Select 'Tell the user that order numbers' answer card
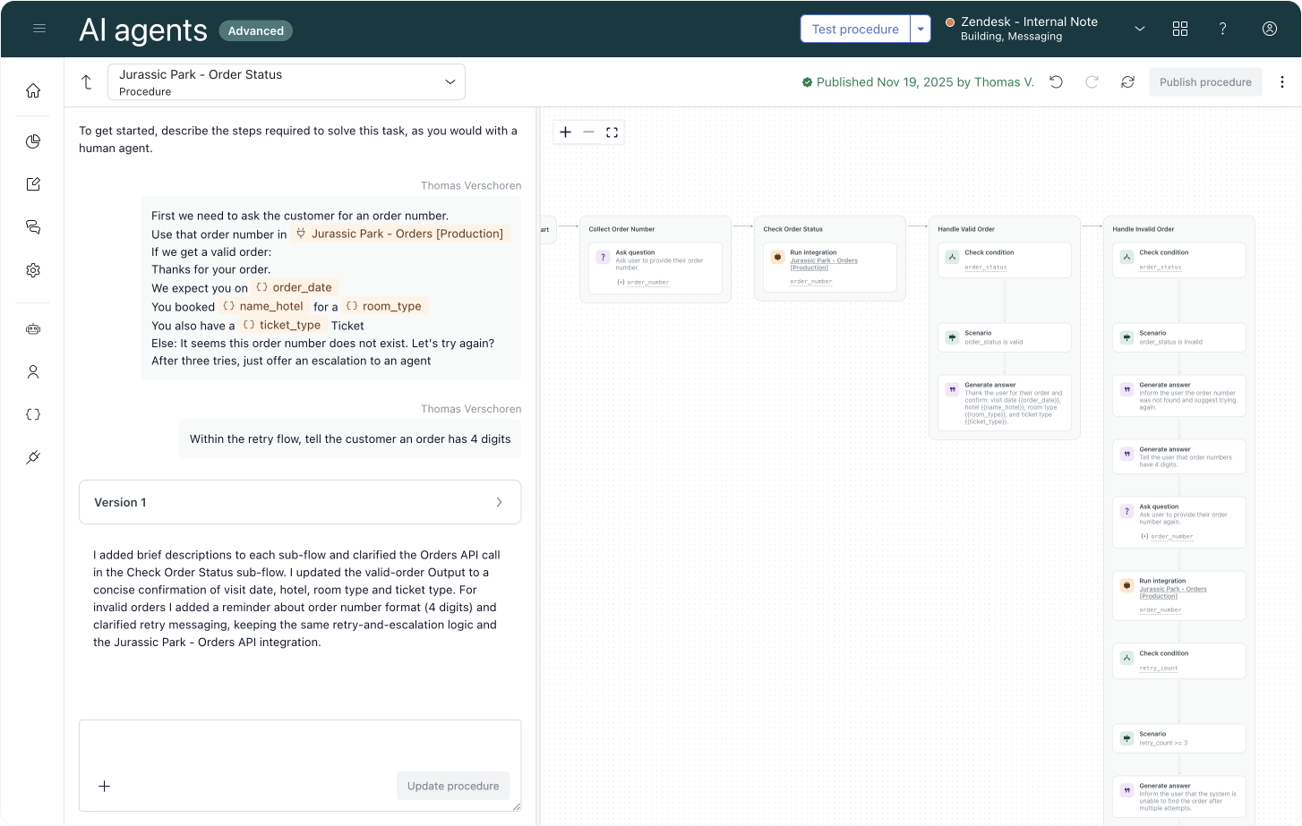 click(x=1179, y=456)
